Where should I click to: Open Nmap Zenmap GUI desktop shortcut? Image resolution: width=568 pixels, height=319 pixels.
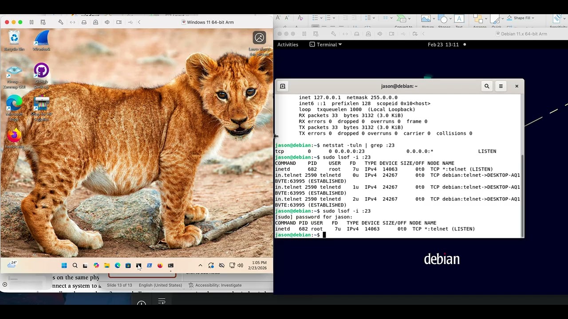[14, 77]
